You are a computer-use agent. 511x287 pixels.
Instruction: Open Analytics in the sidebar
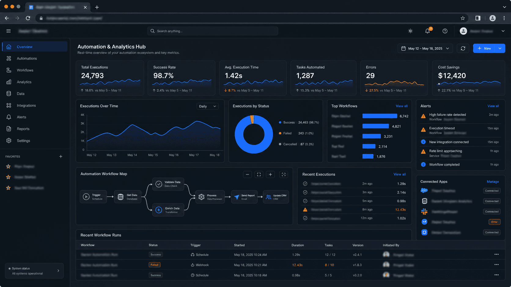pyautogui.click(x=35, y=82)
